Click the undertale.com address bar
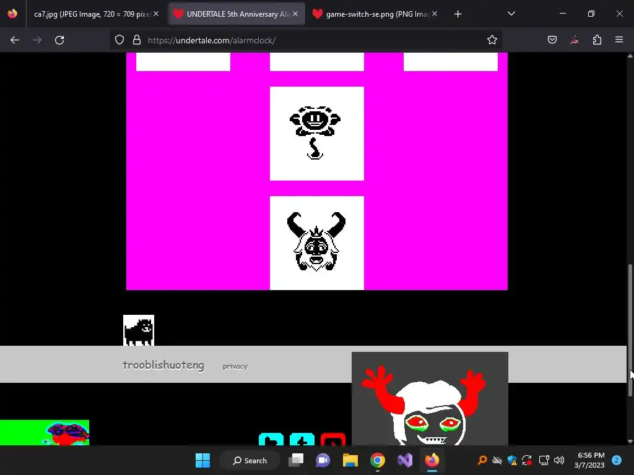This screenshot has width=634, height=475. point(306,40)
